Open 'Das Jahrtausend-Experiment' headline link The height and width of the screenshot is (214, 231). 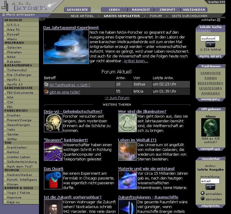point(71,27)
